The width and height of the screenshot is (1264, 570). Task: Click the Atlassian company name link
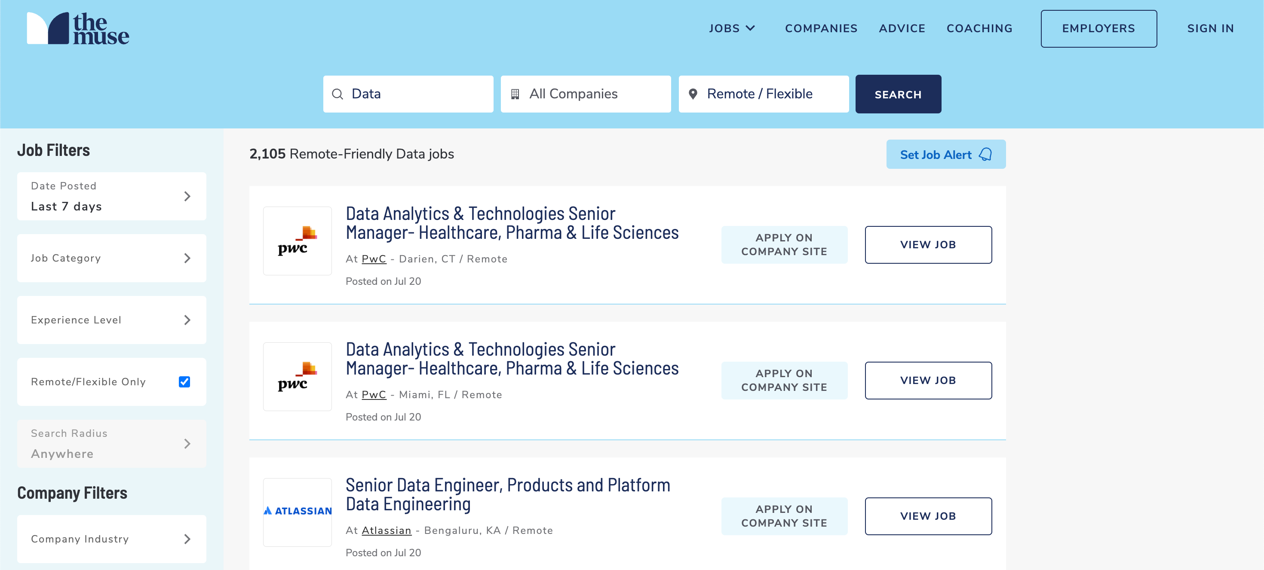click(386, 531)
